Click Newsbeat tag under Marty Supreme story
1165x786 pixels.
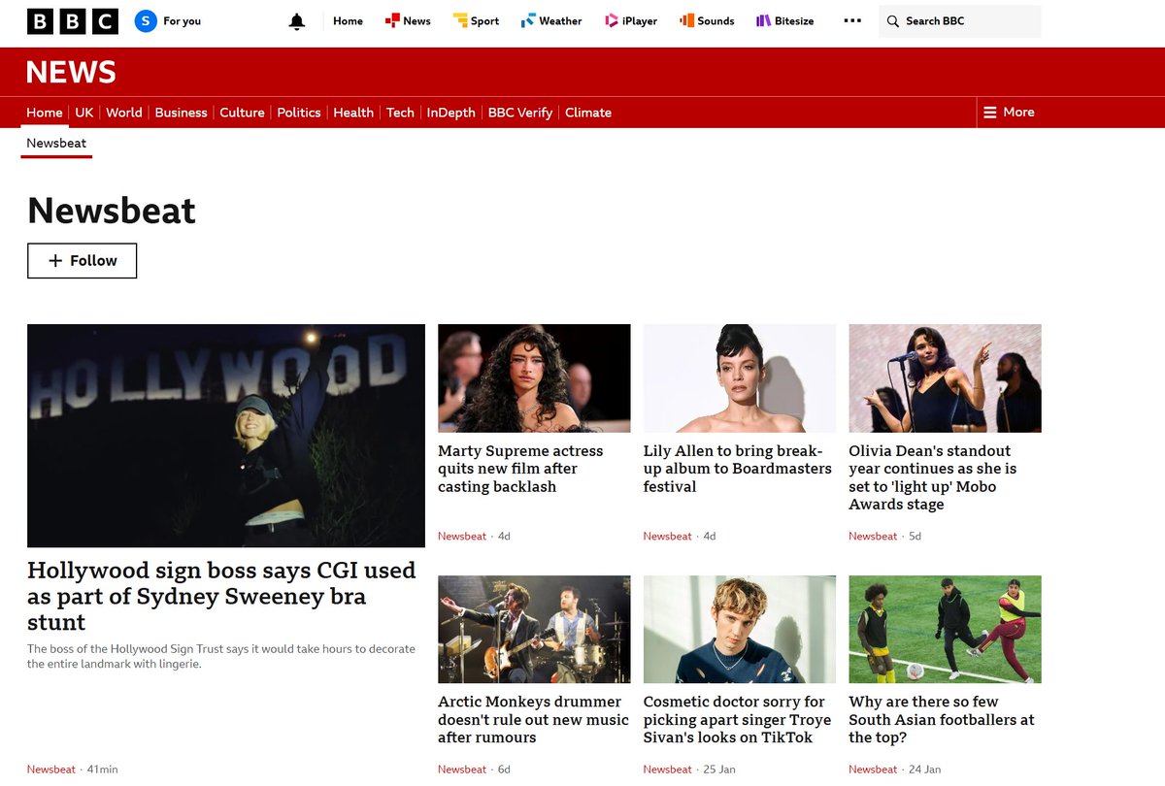pyautogui.click(x=462, y=537)
